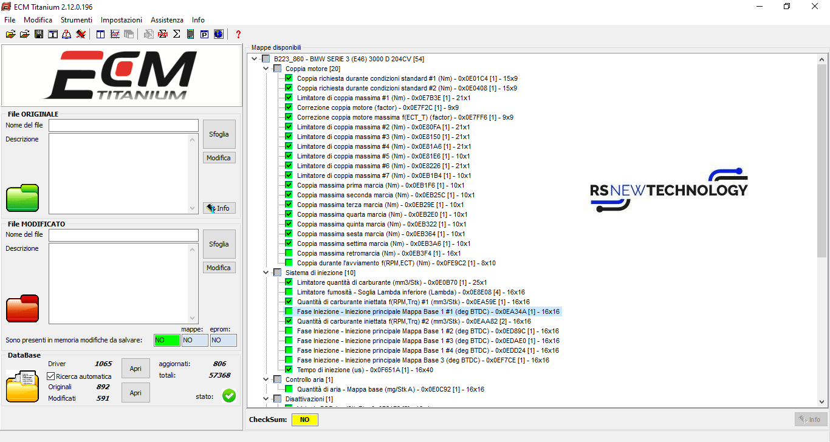Open the Impostazioni menu
The width and height of the screenshot is (830, 442).
tap(122, 20)
